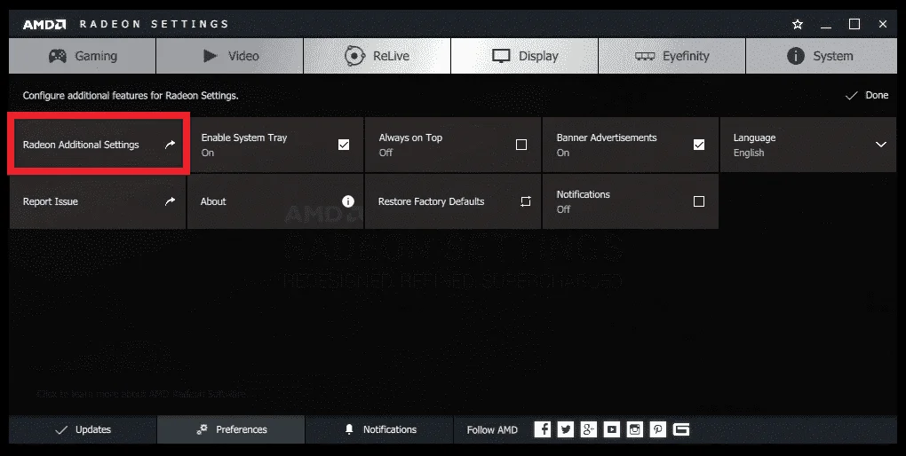Open the Updates section
The image size is (906, 456).
(x=83, y=429)
